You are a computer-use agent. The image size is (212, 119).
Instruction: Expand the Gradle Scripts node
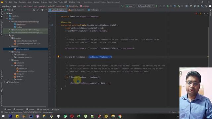coord(5,82)
